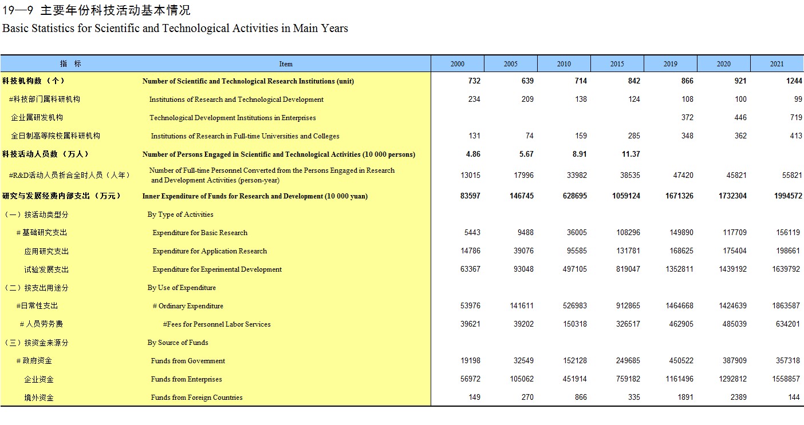
Task: Click cell value 732 in 2000 column
Action: click(x=474, y=81)
